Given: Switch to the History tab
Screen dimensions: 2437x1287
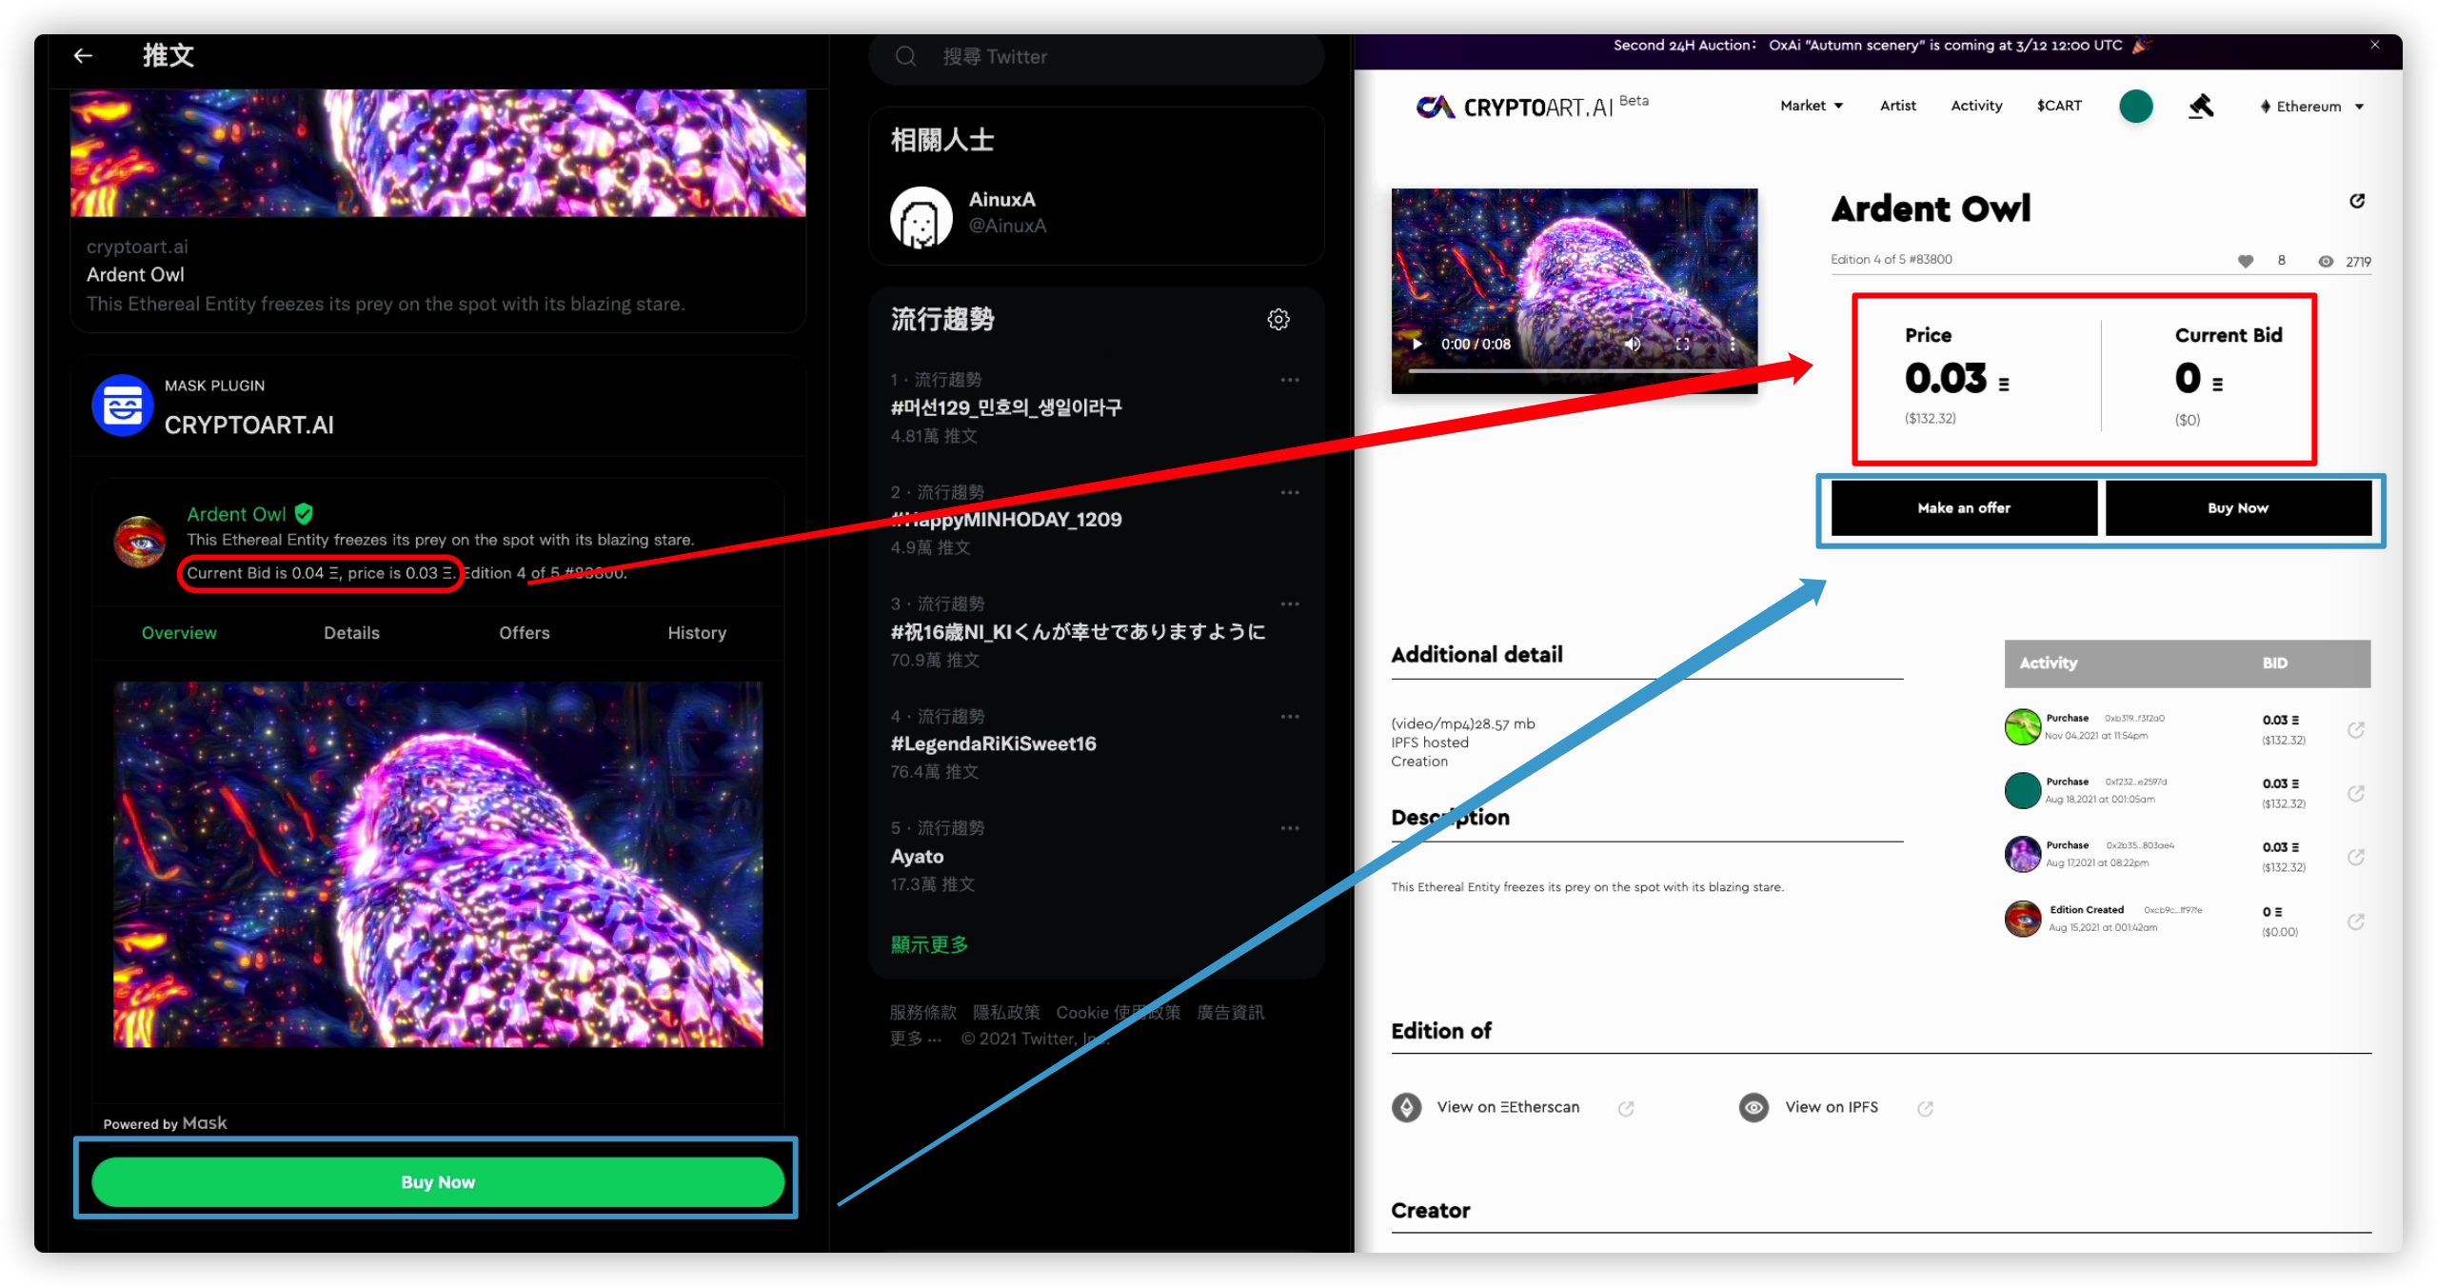Looking at the screenshot, I should (696, 633).
